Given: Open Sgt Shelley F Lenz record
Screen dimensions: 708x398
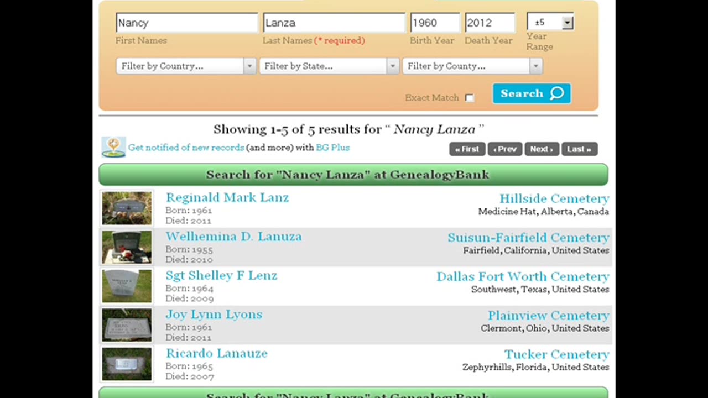Looking at the screenshot, I should coord(221,275).
